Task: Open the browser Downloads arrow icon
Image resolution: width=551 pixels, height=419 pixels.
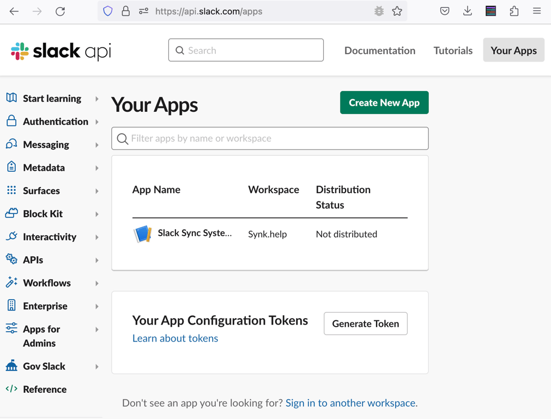Action: pos(468,11)
